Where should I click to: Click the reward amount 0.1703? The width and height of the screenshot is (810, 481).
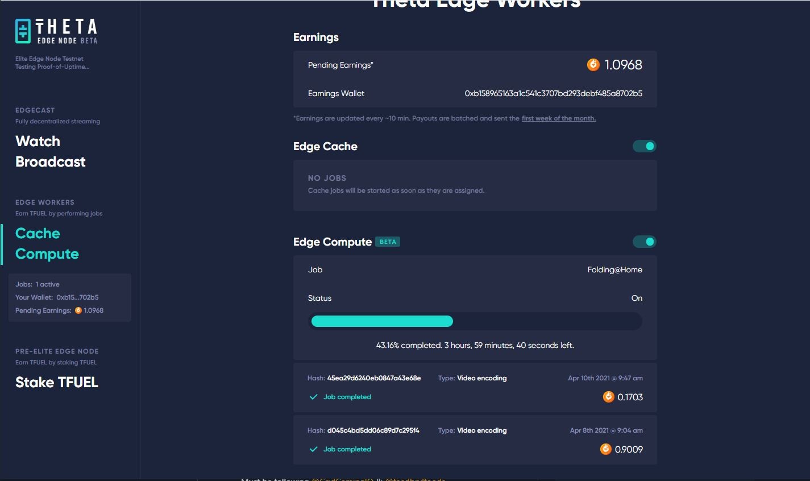[x=630, y=397]
